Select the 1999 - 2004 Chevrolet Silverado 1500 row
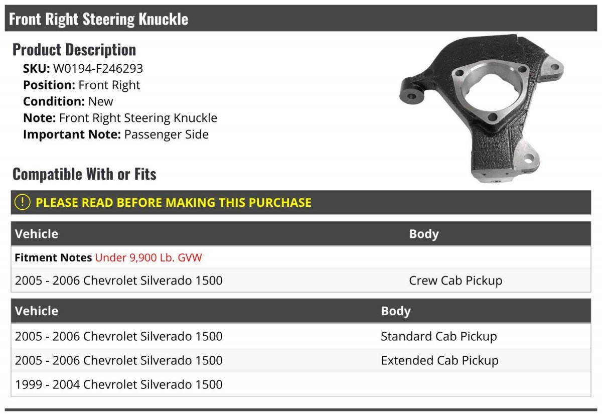The image size is (602, 416). point(301,384)
